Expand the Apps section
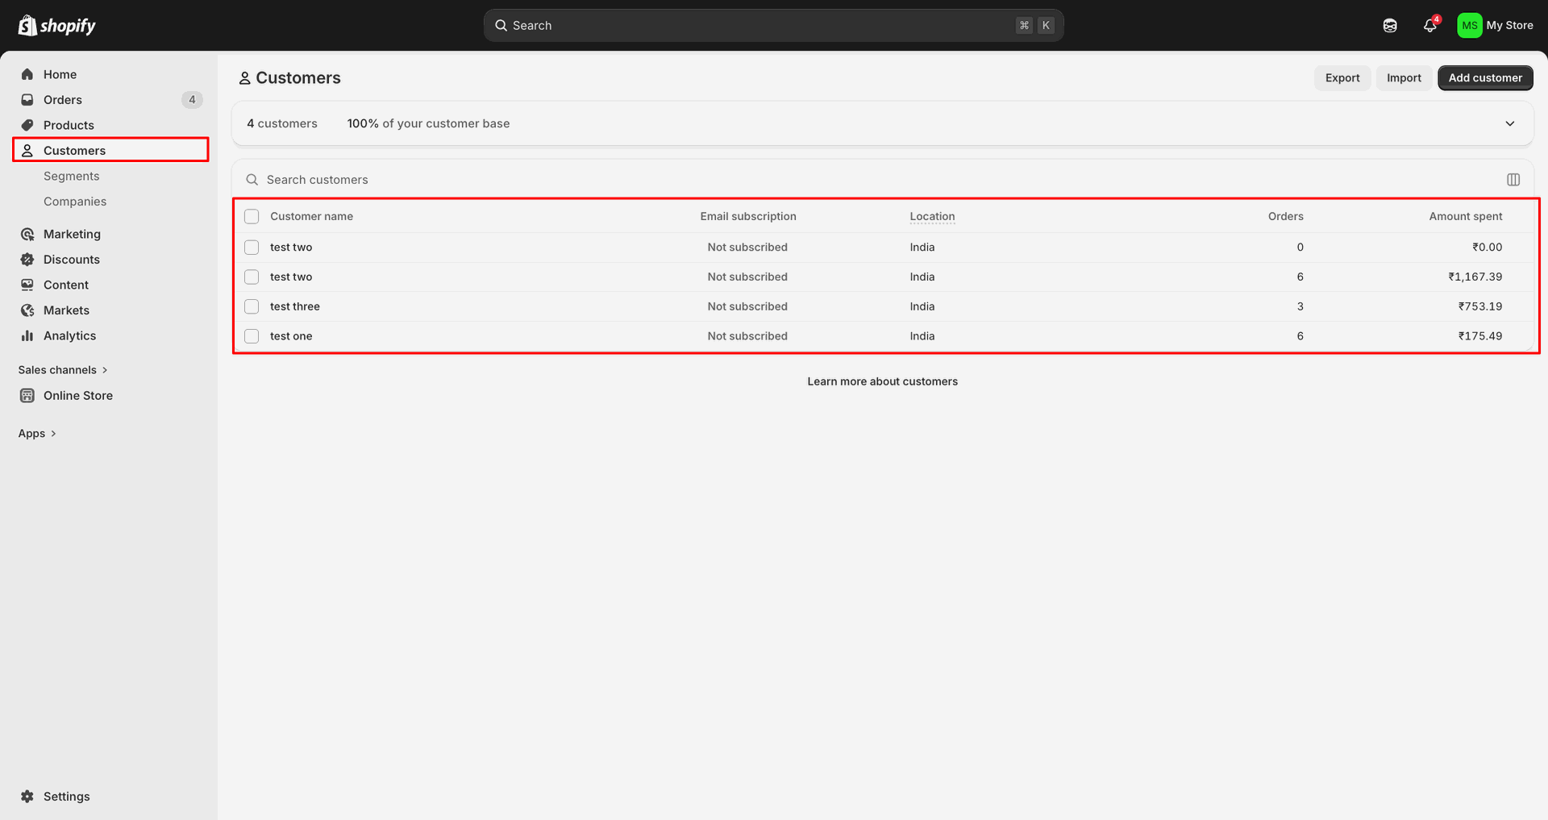 tap(37, 434)
